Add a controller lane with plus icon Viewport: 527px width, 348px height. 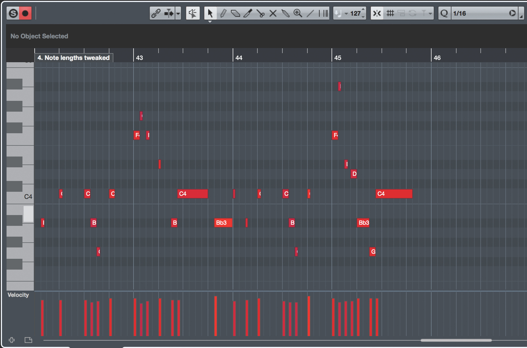click(12, 340)
